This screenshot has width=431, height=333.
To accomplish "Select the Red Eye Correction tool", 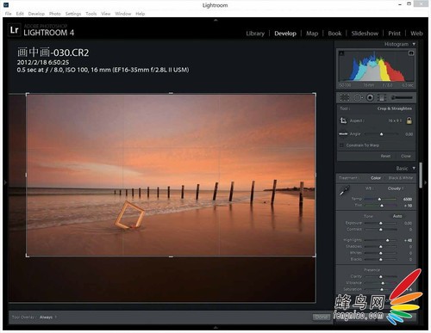I will coord(370,98).
